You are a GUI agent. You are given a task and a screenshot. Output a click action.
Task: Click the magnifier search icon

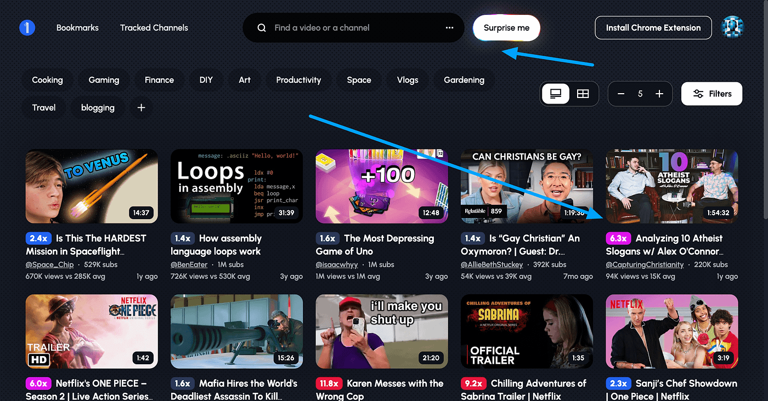coord(262,28)
